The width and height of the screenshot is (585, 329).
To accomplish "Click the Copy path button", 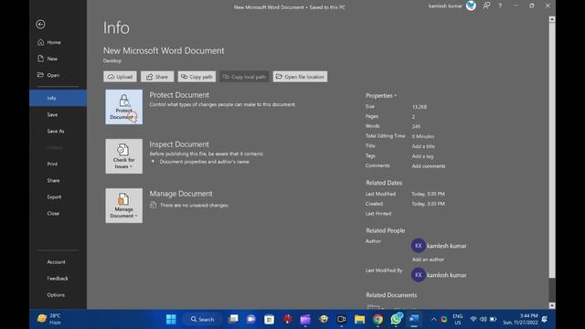I will pyautogui.click(x=197, y=77).
